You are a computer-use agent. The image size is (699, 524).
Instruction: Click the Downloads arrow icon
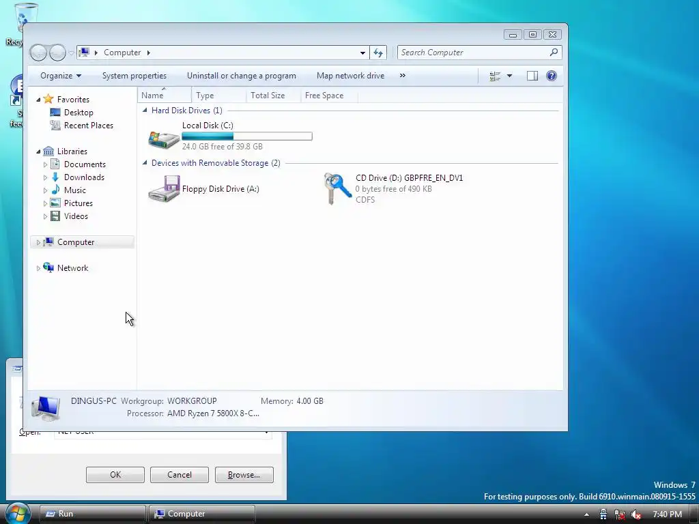pos(55,177)
